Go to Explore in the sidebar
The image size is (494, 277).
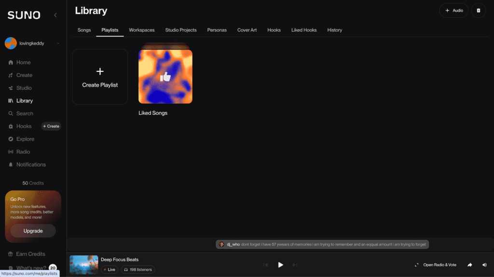click(x=25, y=139)
